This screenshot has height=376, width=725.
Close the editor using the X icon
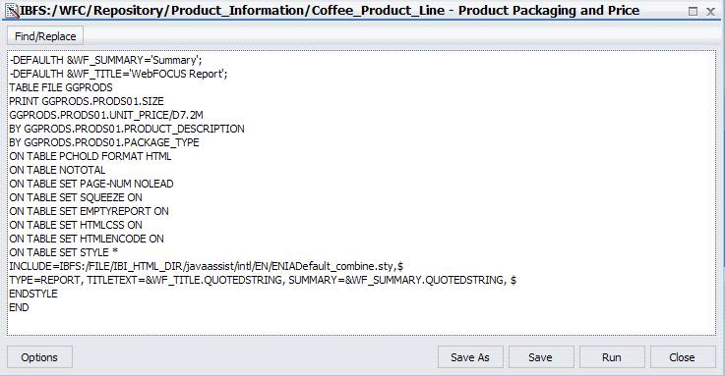pyautogui.click(x=710, y=12)
